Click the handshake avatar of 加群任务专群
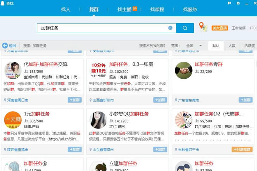 tap(183, 71)
